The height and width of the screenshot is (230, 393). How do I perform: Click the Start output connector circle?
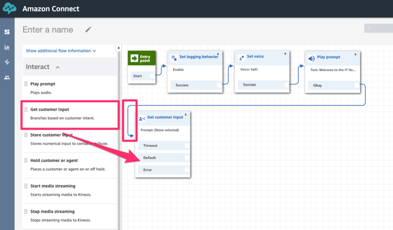tap(152, 76)
